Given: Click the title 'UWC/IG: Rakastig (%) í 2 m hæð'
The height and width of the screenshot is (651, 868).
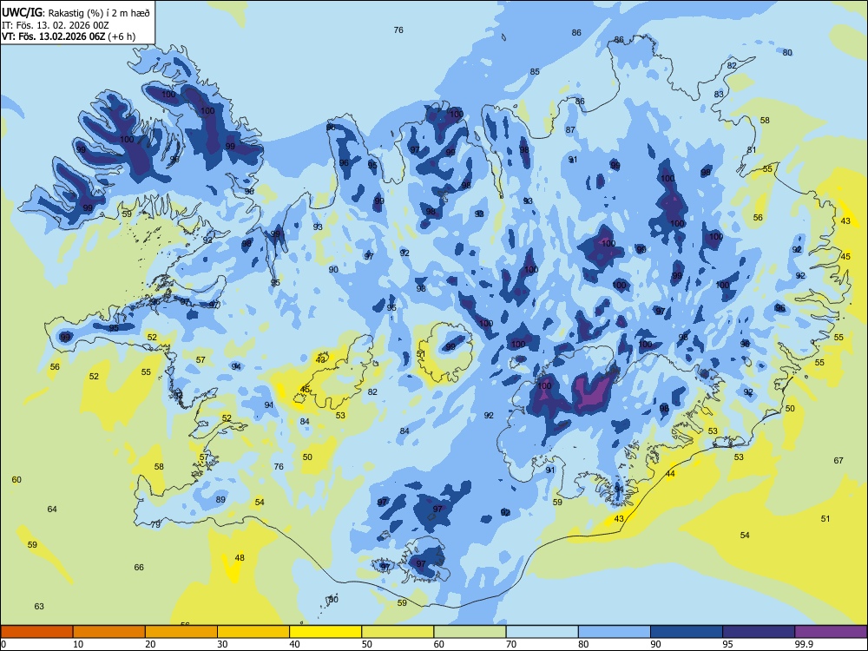Looking at the screenshot, I should pos(76,13).
